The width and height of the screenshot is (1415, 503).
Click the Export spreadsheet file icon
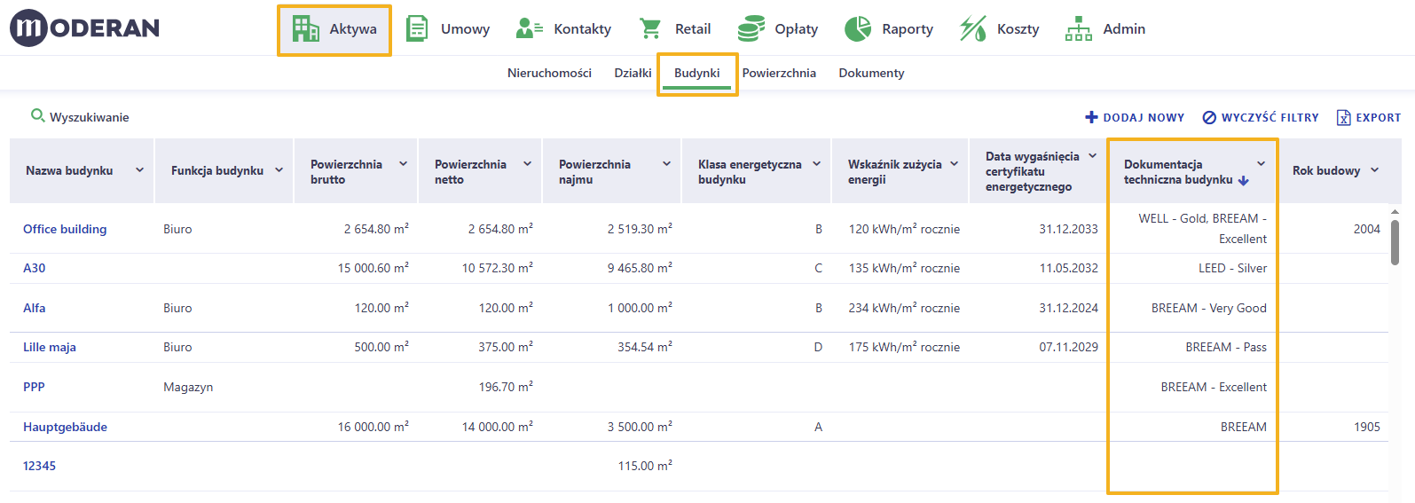[1343, 117]
